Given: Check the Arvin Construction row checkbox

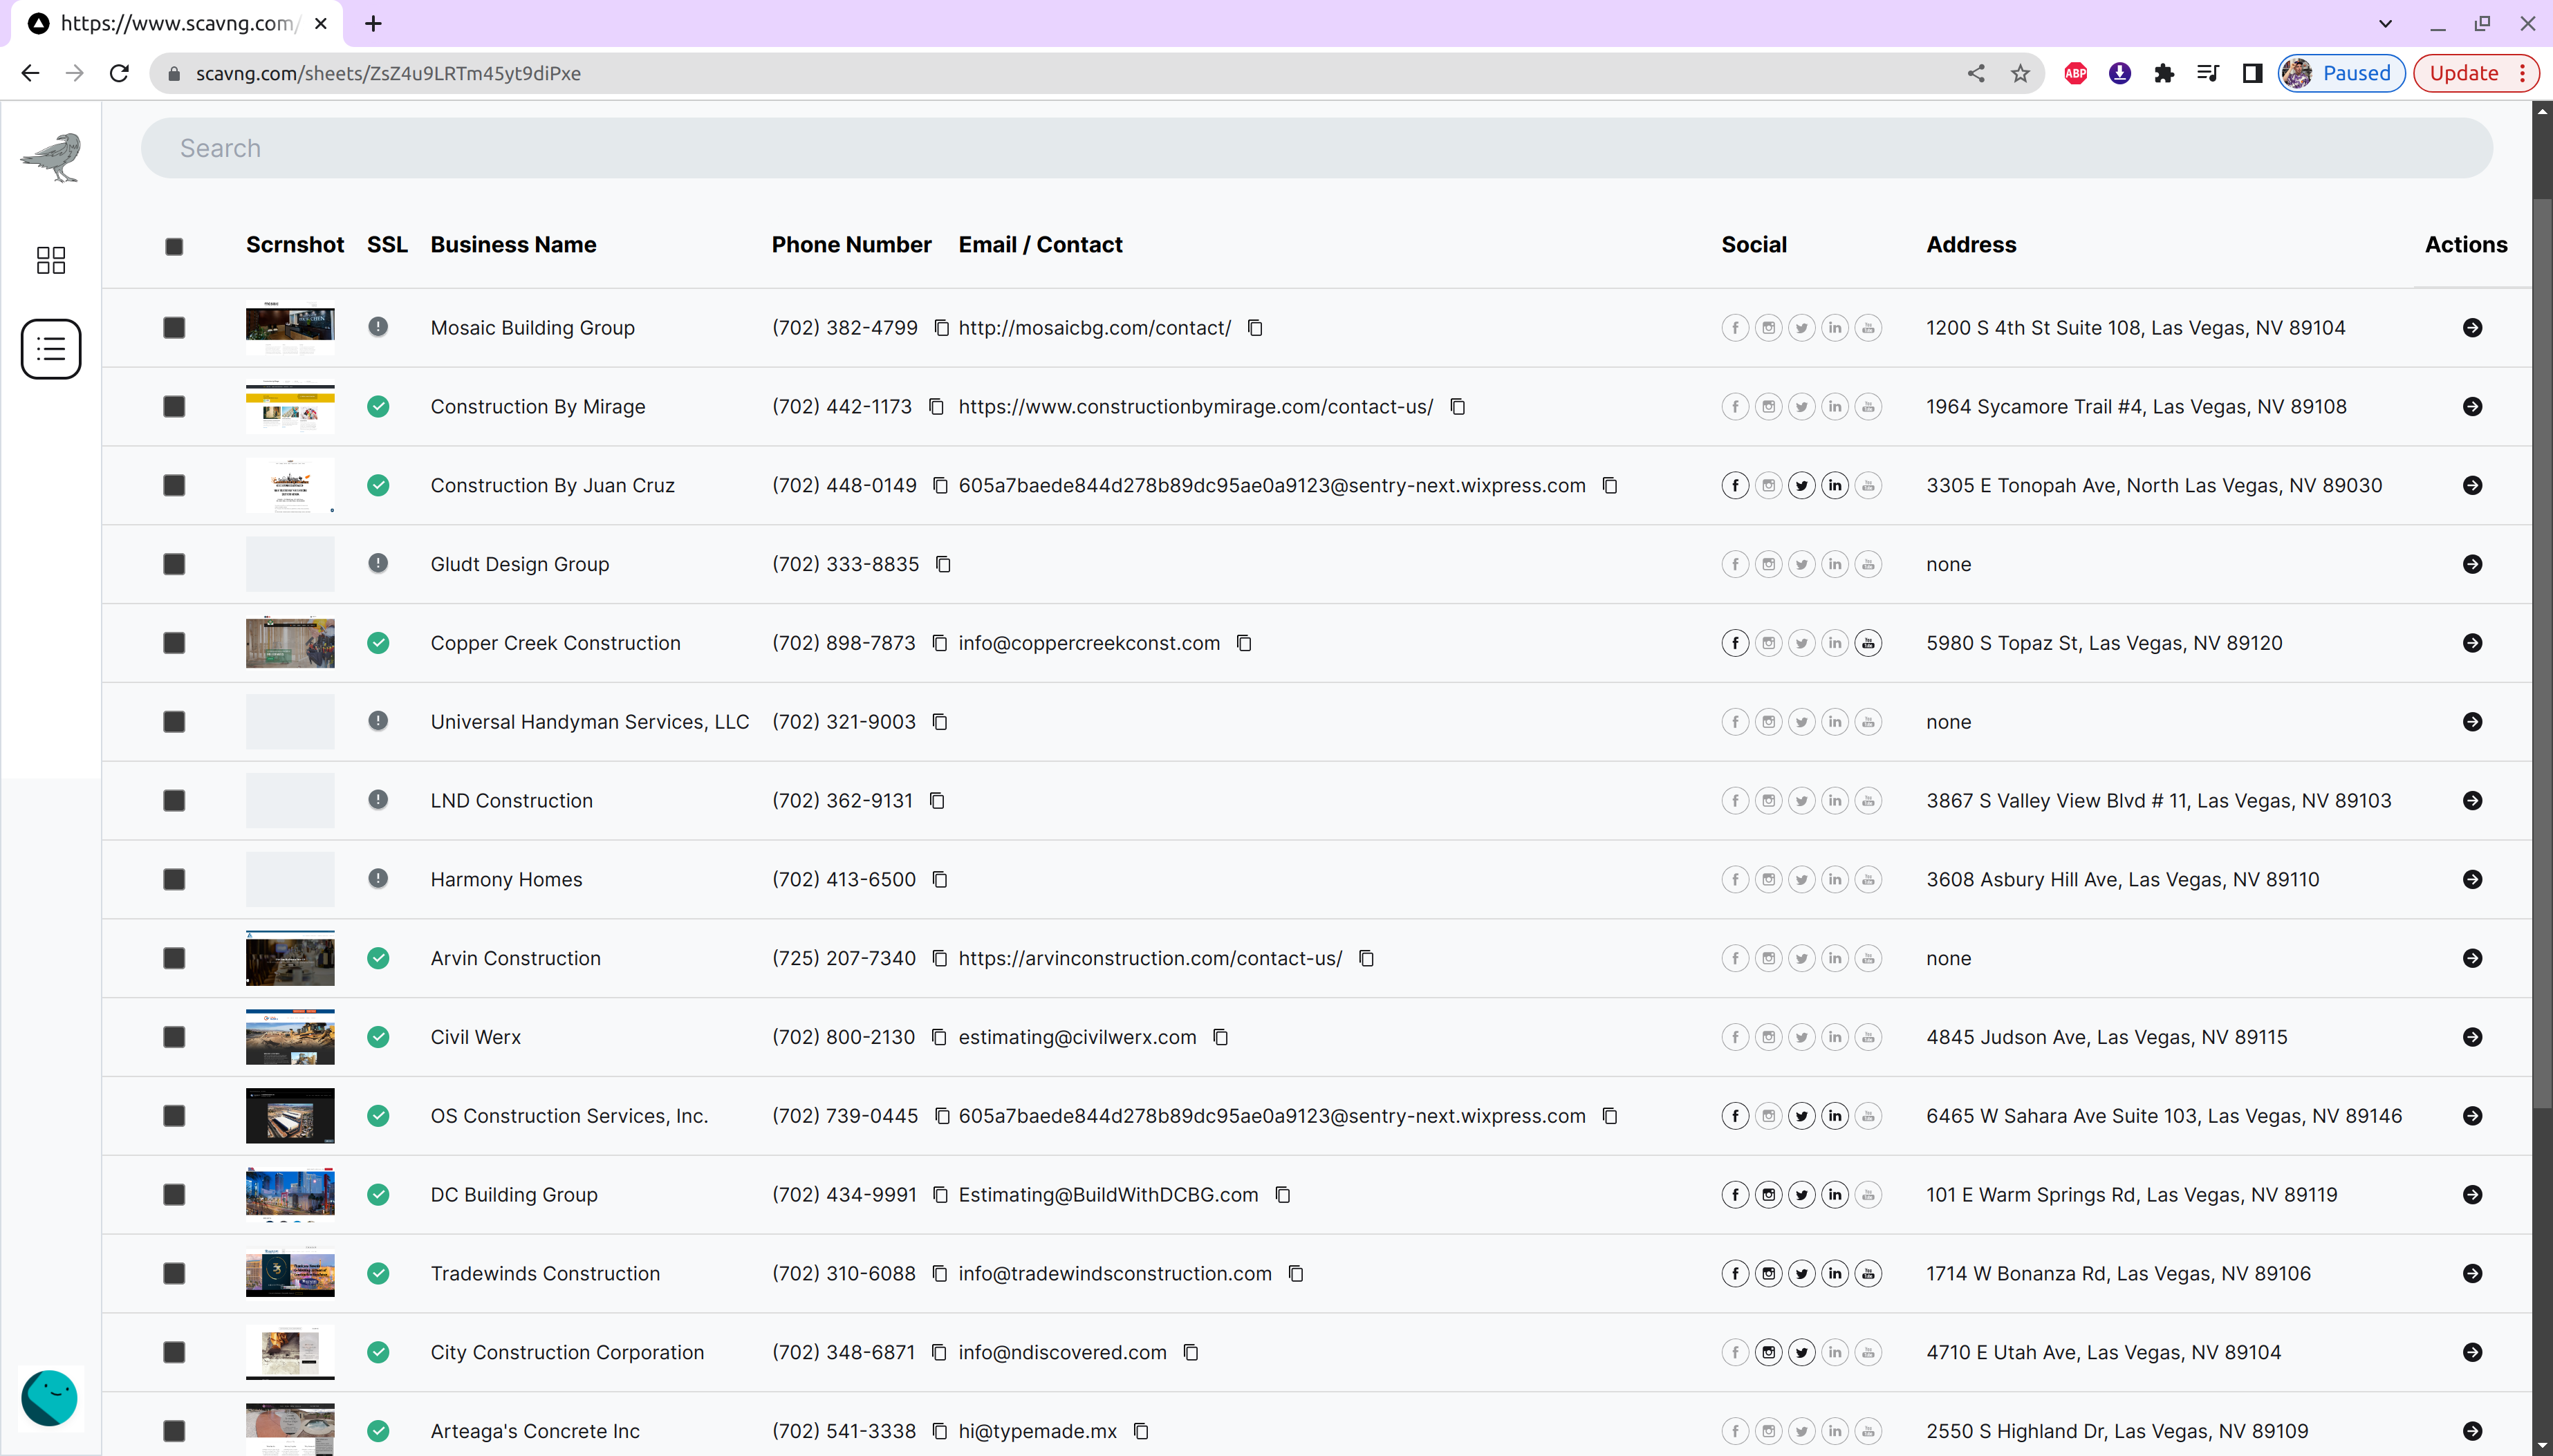Looking at the screenshot, I should point(174,958).
